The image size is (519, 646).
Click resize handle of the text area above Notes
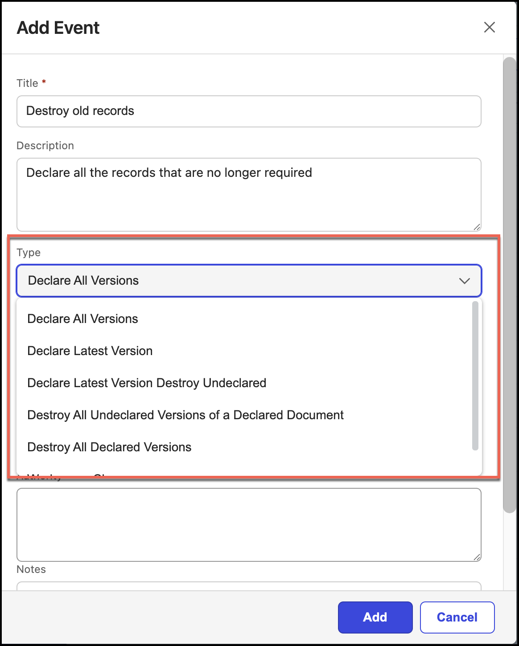pyautogui.click(x=477, y=557)
